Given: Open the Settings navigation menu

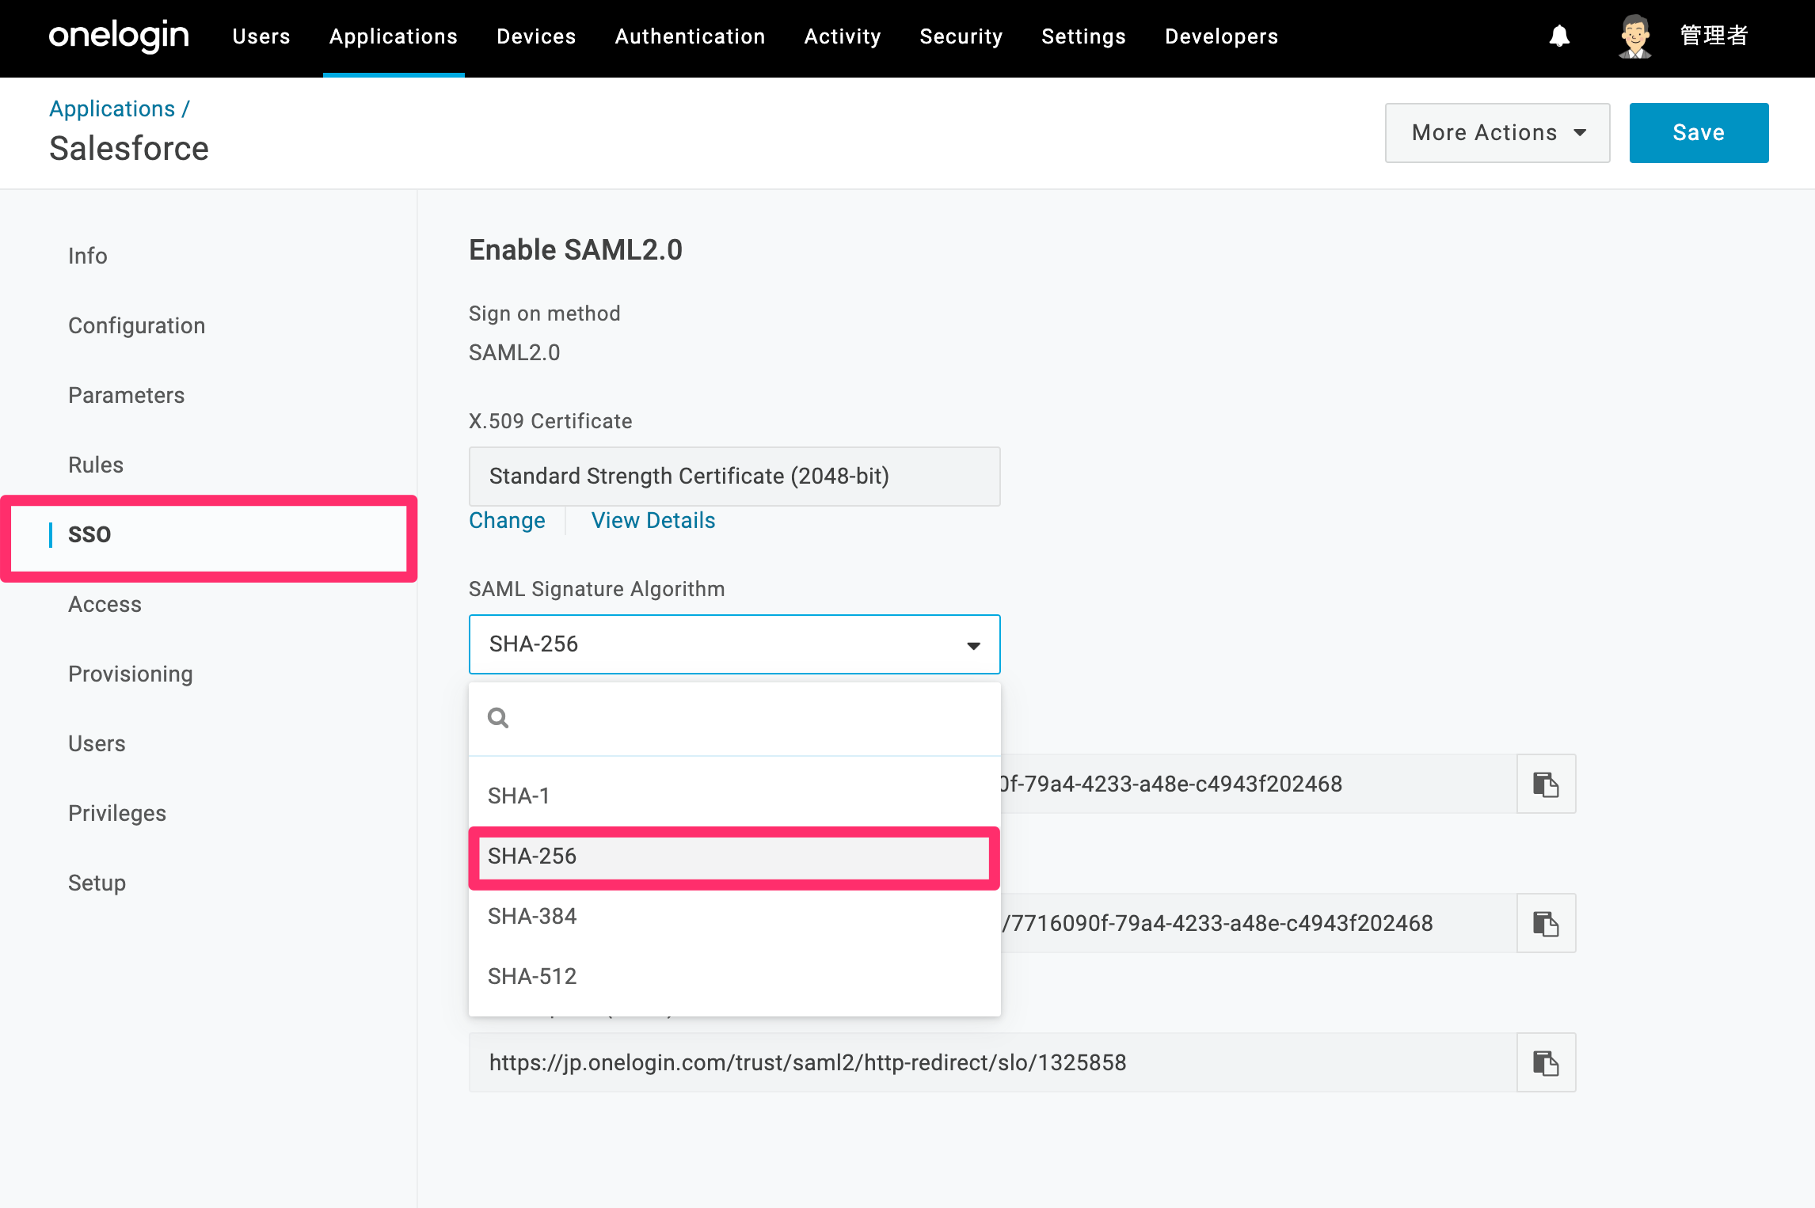Looking at the screenshot, I should pyautogui.click(x=1083, y=36).
